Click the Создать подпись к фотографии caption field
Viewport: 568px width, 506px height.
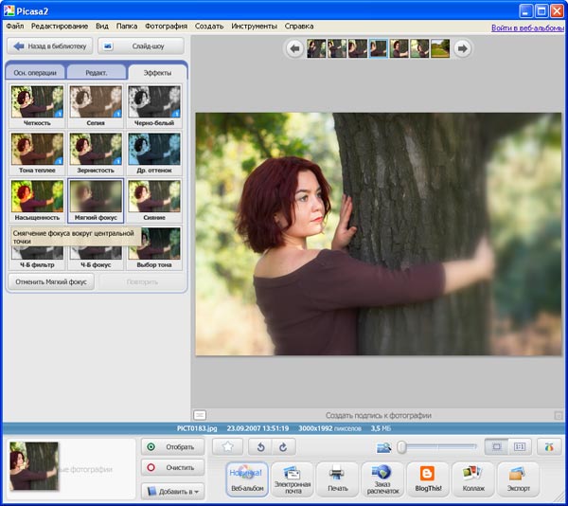379,415
